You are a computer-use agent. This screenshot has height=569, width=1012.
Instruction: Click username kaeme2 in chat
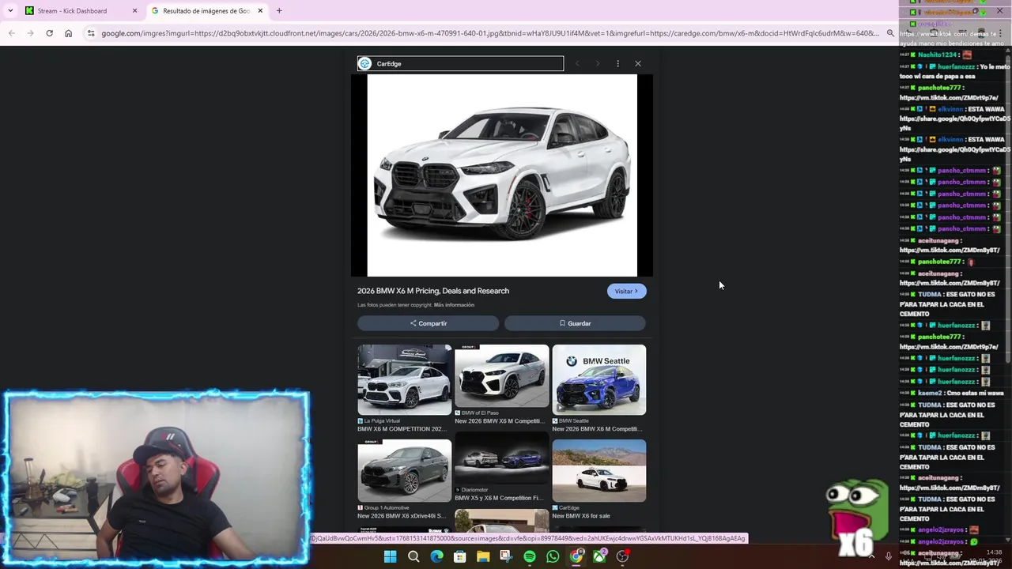[930, 393]
